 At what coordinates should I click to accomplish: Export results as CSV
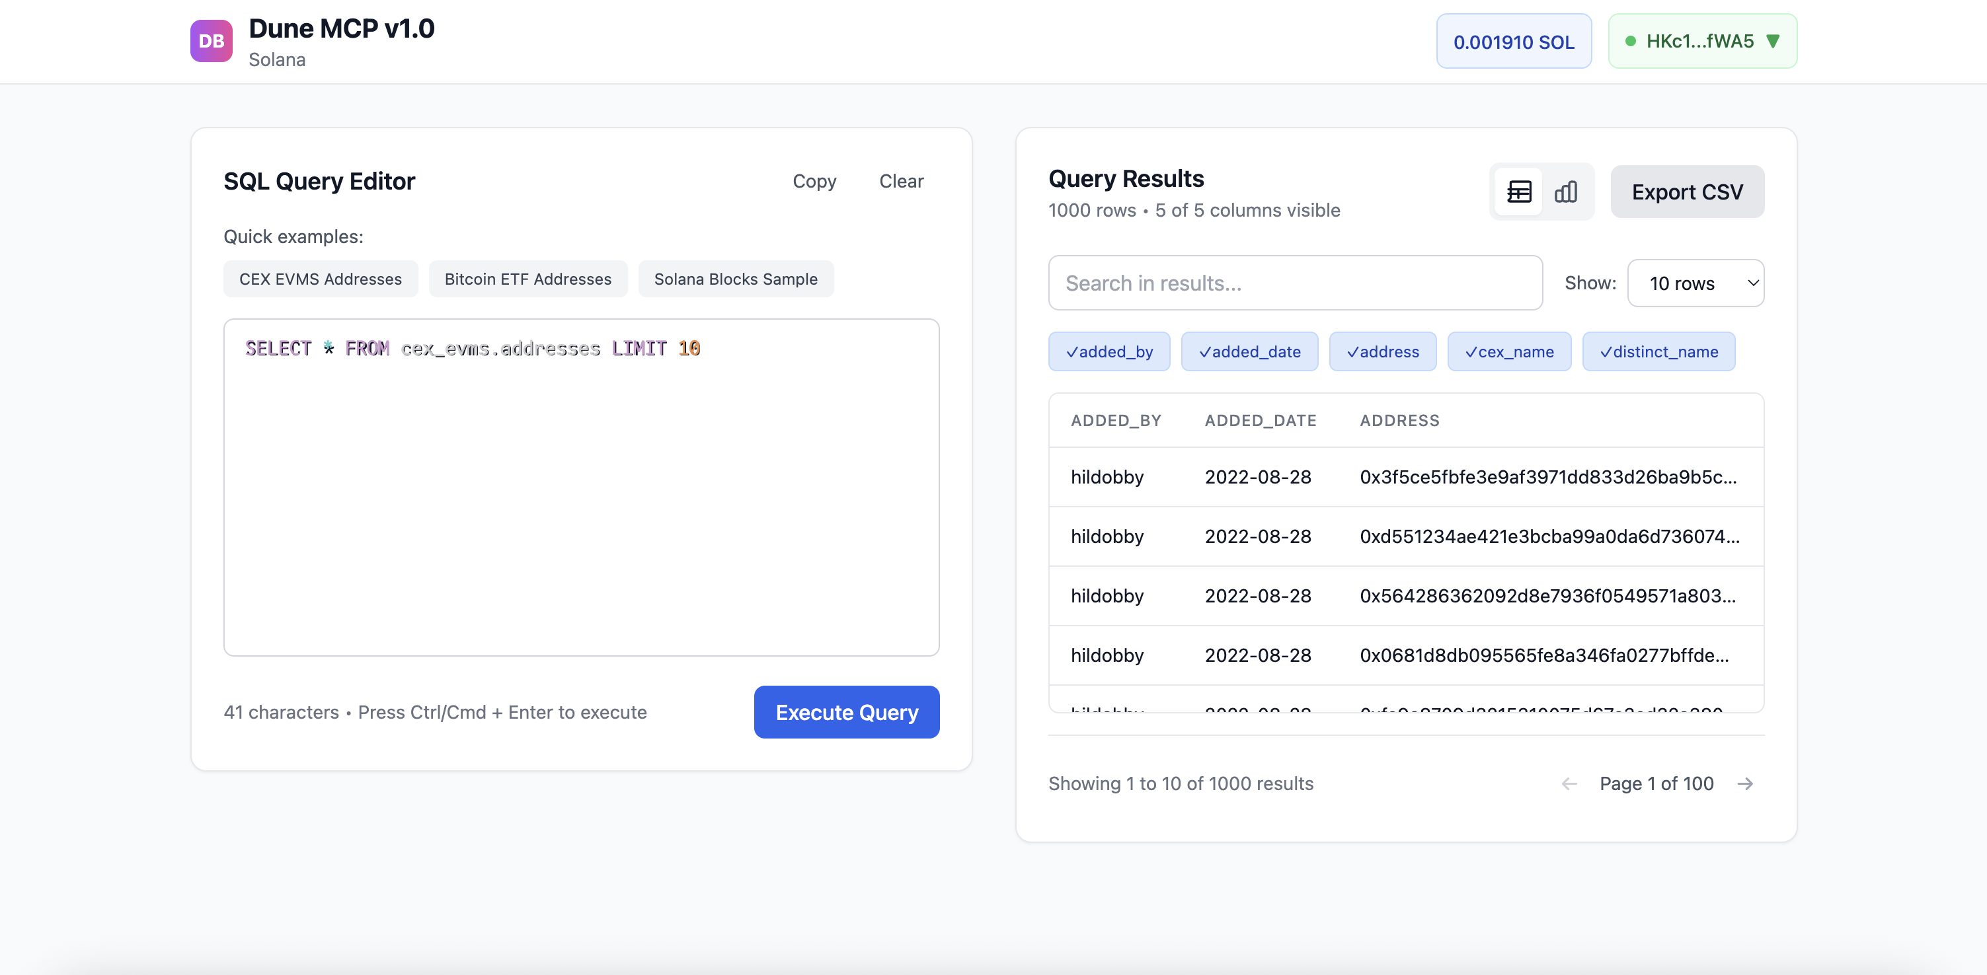pyautogui.click(x=1686, y=192)
